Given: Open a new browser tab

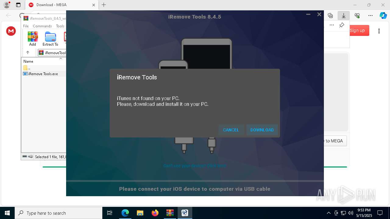Looking at the screenshot, I should [104, 5].
